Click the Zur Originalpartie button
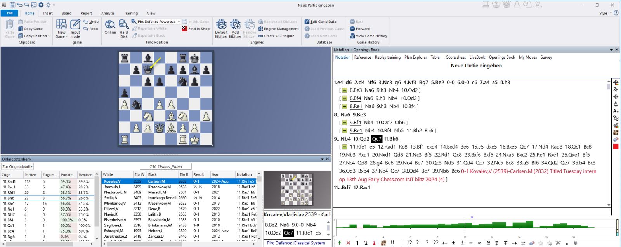This screenshot has width=621, height=247. pyautogui.click(x=17, y=166)
